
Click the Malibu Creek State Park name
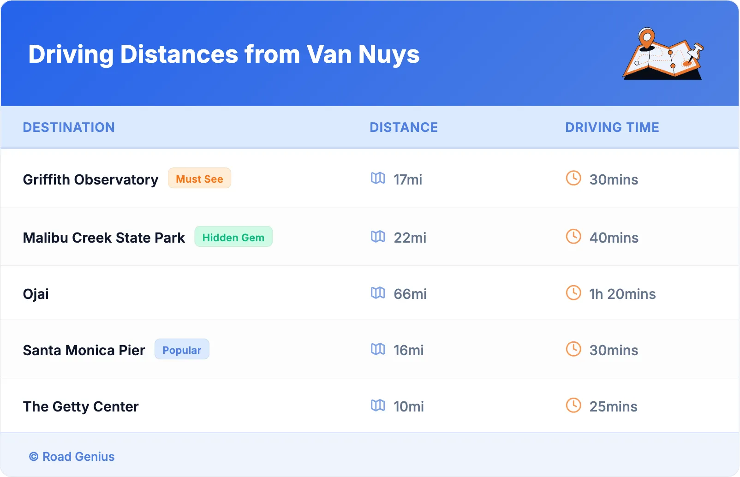pos(104,238)
